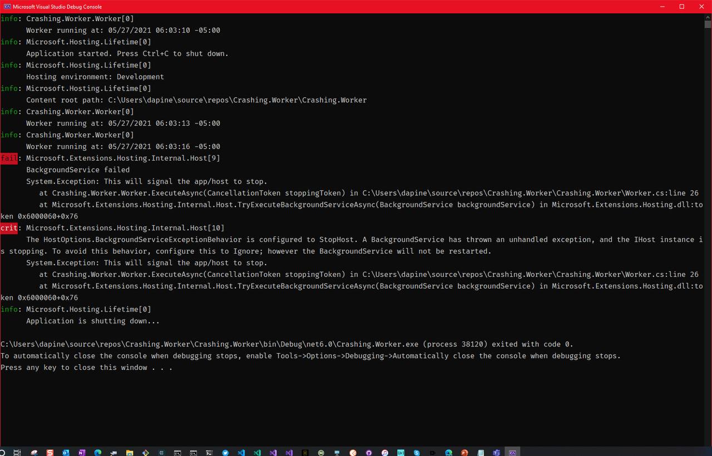The height and width of the screenshot is (456, 712).
Task: Click the red 'fail' log level label
Action: click(9, 158)
